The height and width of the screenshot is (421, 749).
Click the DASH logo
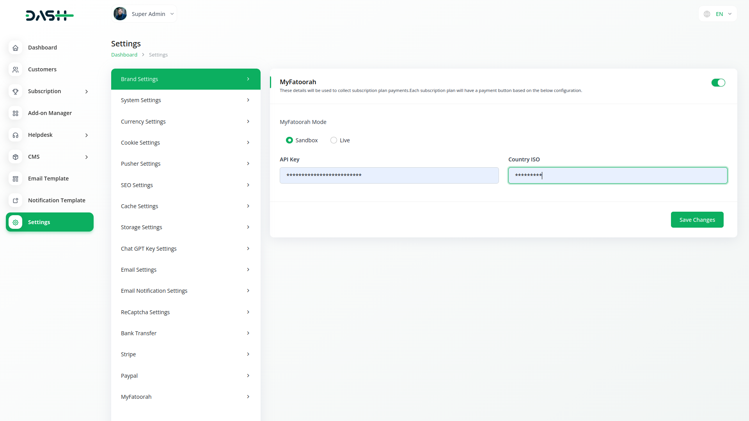point(50,16)
